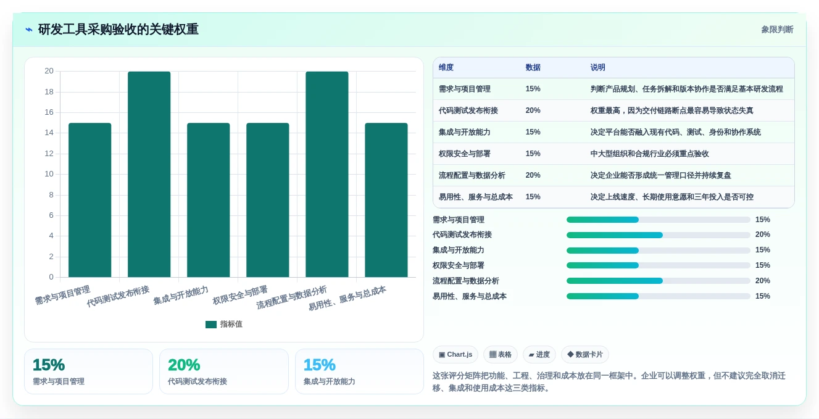Click the summary paragraph about 评分矩阵
The image size is (819, 419).
click(x=609, y=382)
